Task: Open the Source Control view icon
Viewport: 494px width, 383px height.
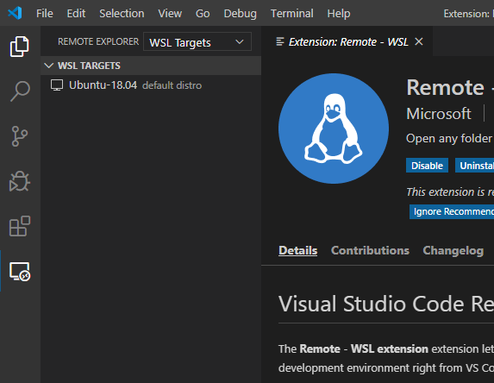Action: (x=20, y=136)
